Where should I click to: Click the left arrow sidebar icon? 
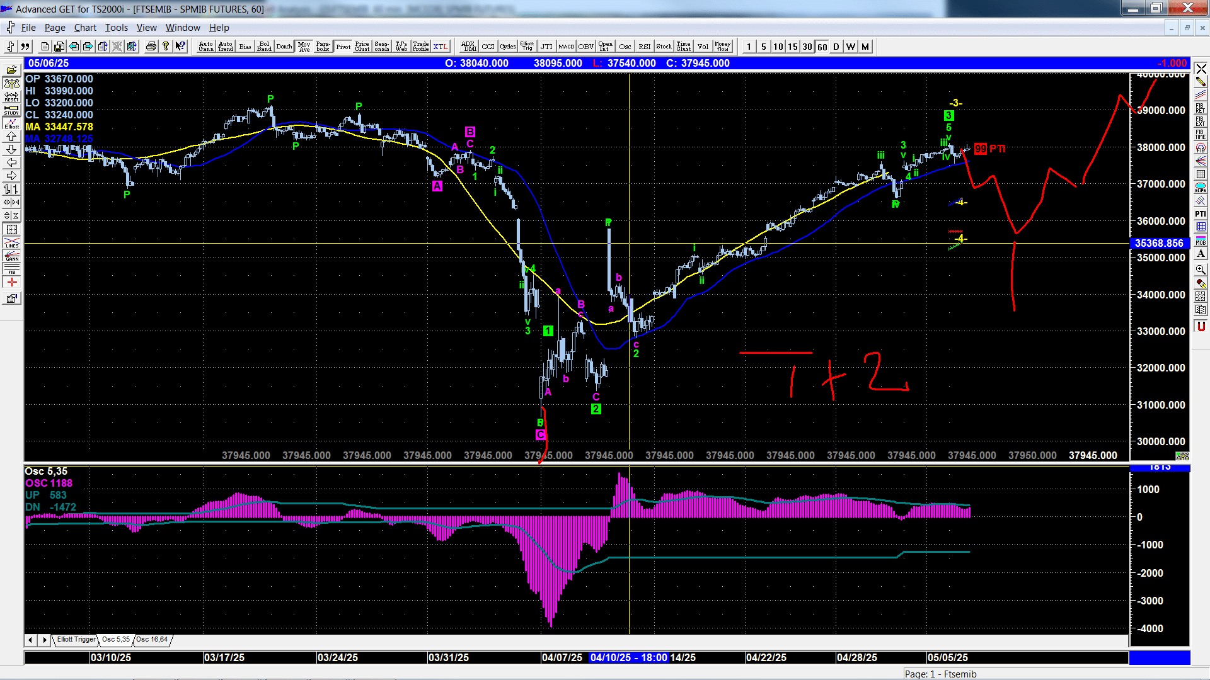point(11,162)
